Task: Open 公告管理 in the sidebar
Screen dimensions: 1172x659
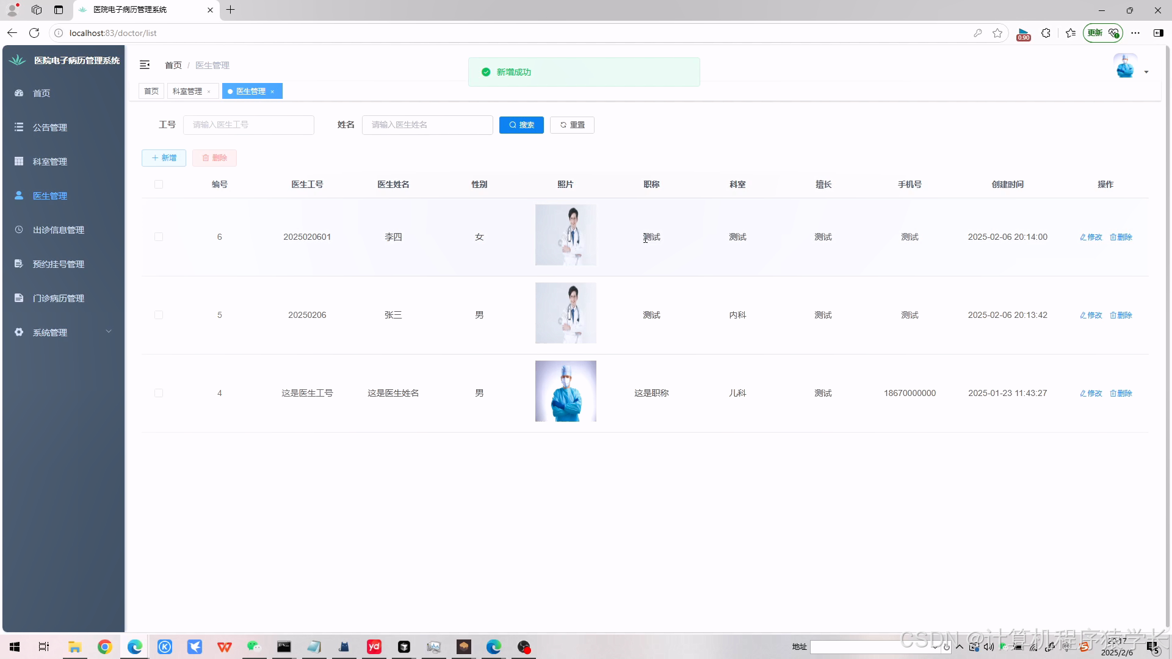Action: pyautogui.click(x=63, y=128)
